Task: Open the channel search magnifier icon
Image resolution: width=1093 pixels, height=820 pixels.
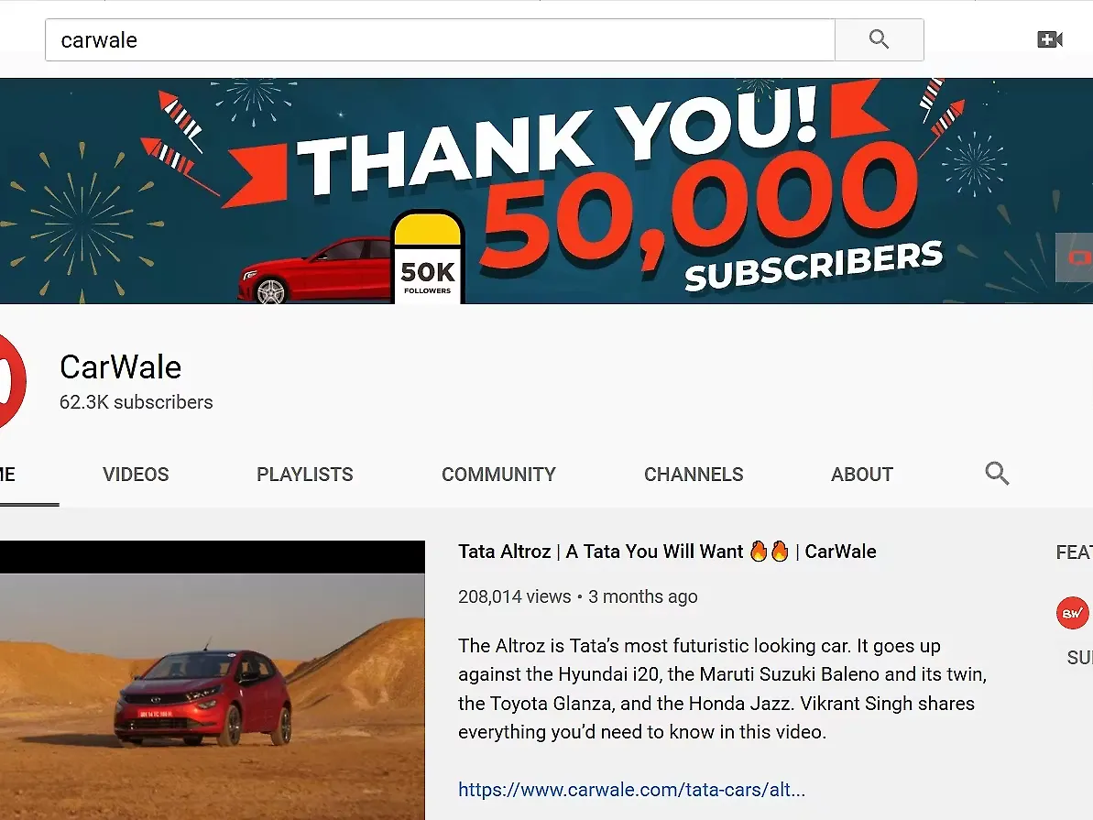Action: [x=997, y=474]
